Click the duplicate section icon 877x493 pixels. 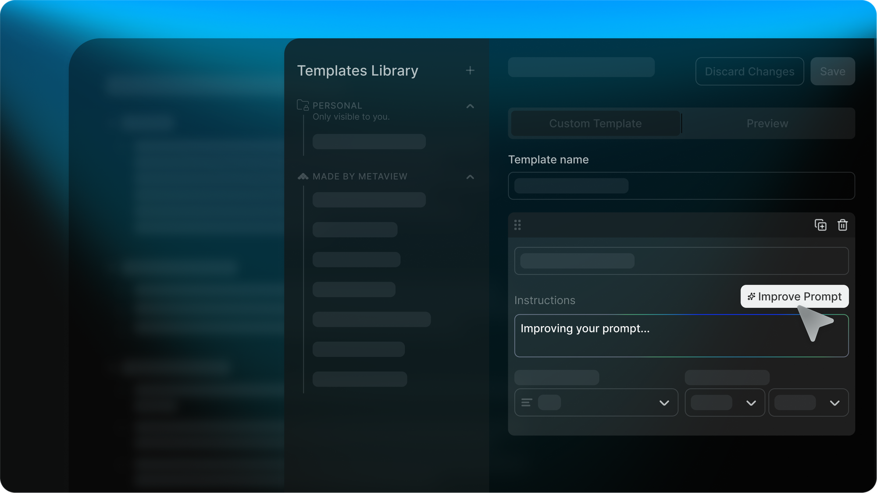click(820, 225)
